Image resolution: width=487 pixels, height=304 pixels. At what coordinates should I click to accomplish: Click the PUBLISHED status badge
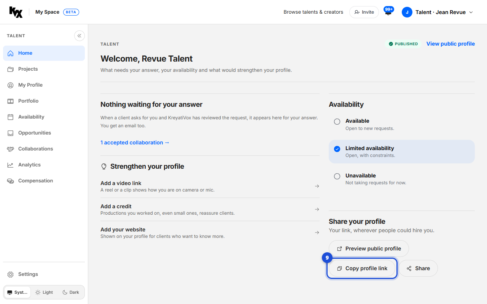[403, 44]
